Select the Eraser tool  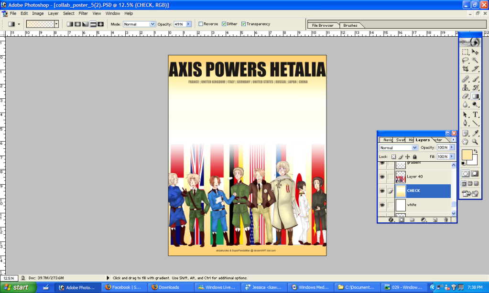pyautogui.click(x=465, y=96)
